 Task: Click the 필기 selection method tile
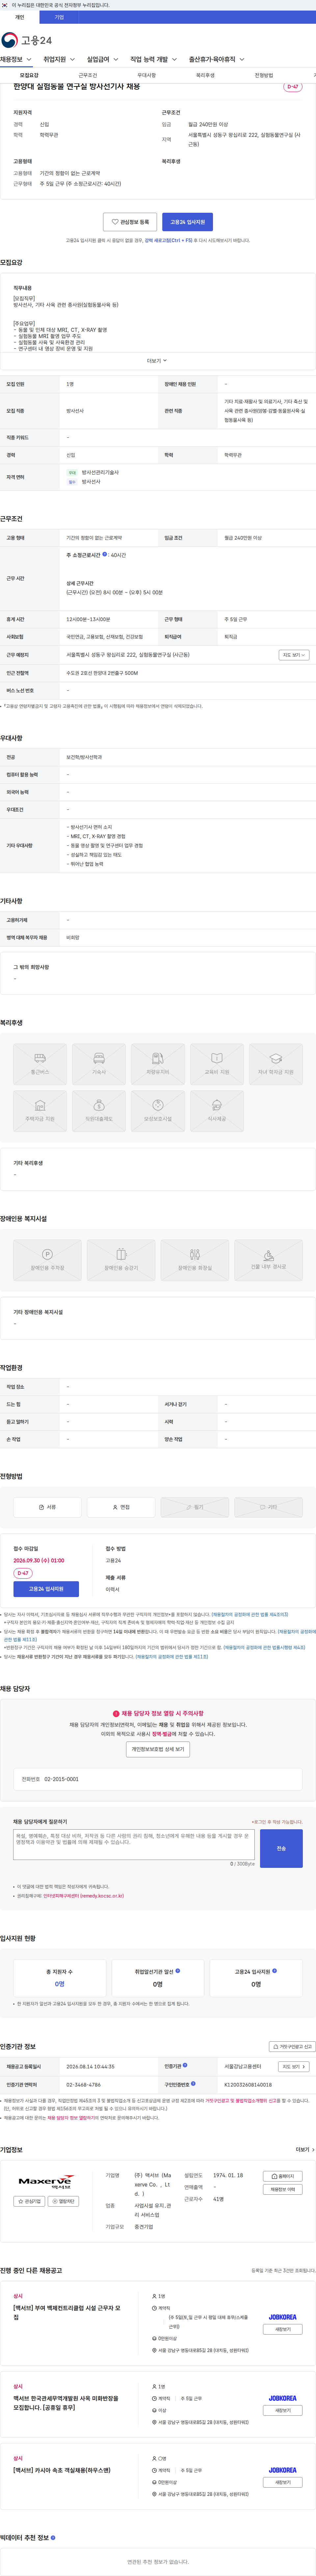(x=195, y=1507)
